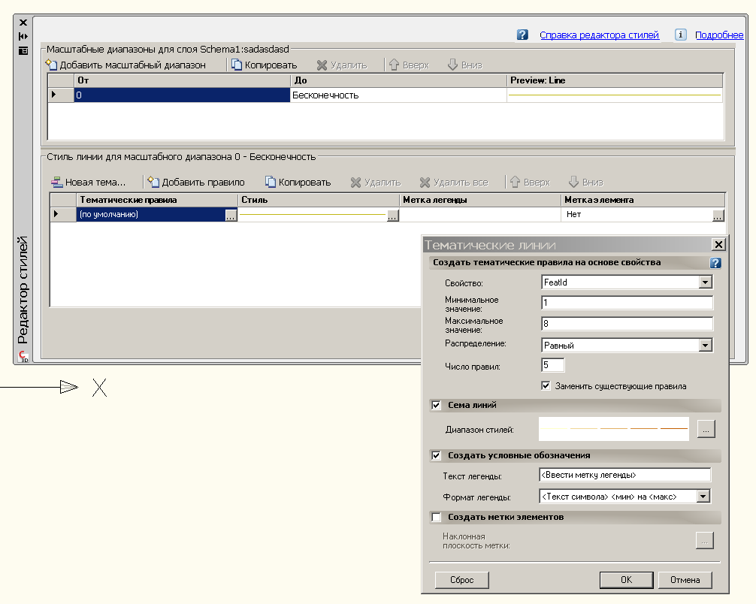Screen dimensions: 756x604
Task: Open the 'Формат легенды' dropdown
Action: pos(703,497)
